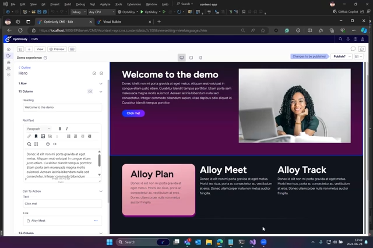This screenshot has width=373, height=248.
Task: Toggle bullet list in RichText toolbar
Action: click(x=69, y=136)
